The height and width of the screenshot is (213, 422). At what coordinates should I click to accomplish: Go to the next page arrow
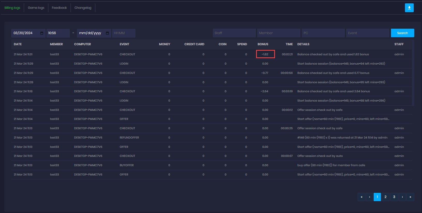tap(402, 197)
